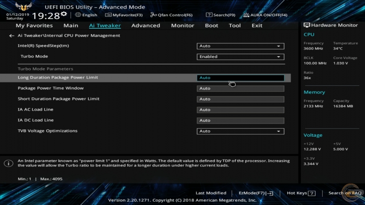The image size is (365, 205).
Task: Click the Intel(R) SpeedStep(tm) label
Action: coord(43,46)
